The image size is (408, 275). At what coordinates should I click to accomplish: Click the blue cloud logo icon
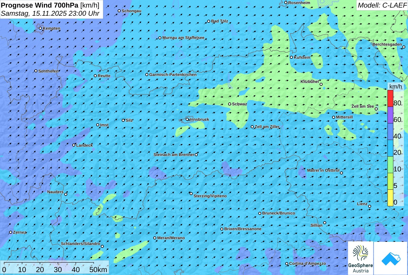(x=391, y=258)
